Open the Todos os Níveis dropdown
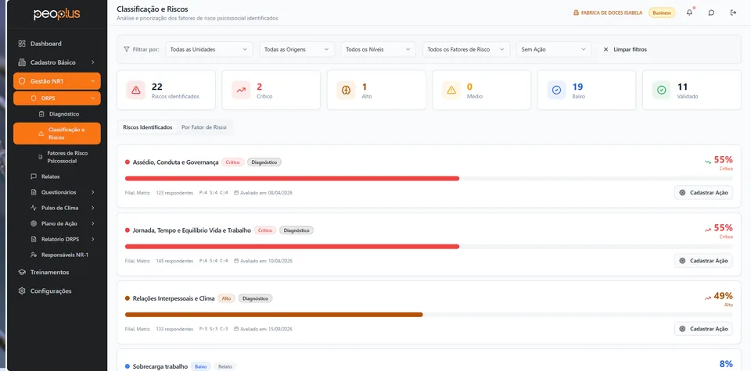 pos(378,49)
